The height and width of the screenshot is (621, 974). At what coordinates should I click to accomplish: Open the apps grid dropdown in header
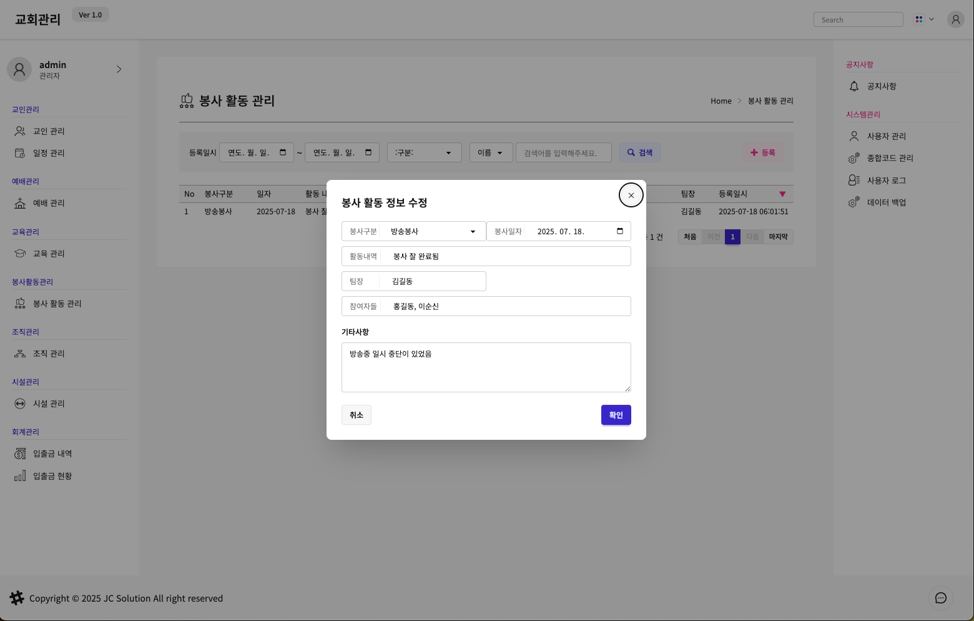[923, 19]
